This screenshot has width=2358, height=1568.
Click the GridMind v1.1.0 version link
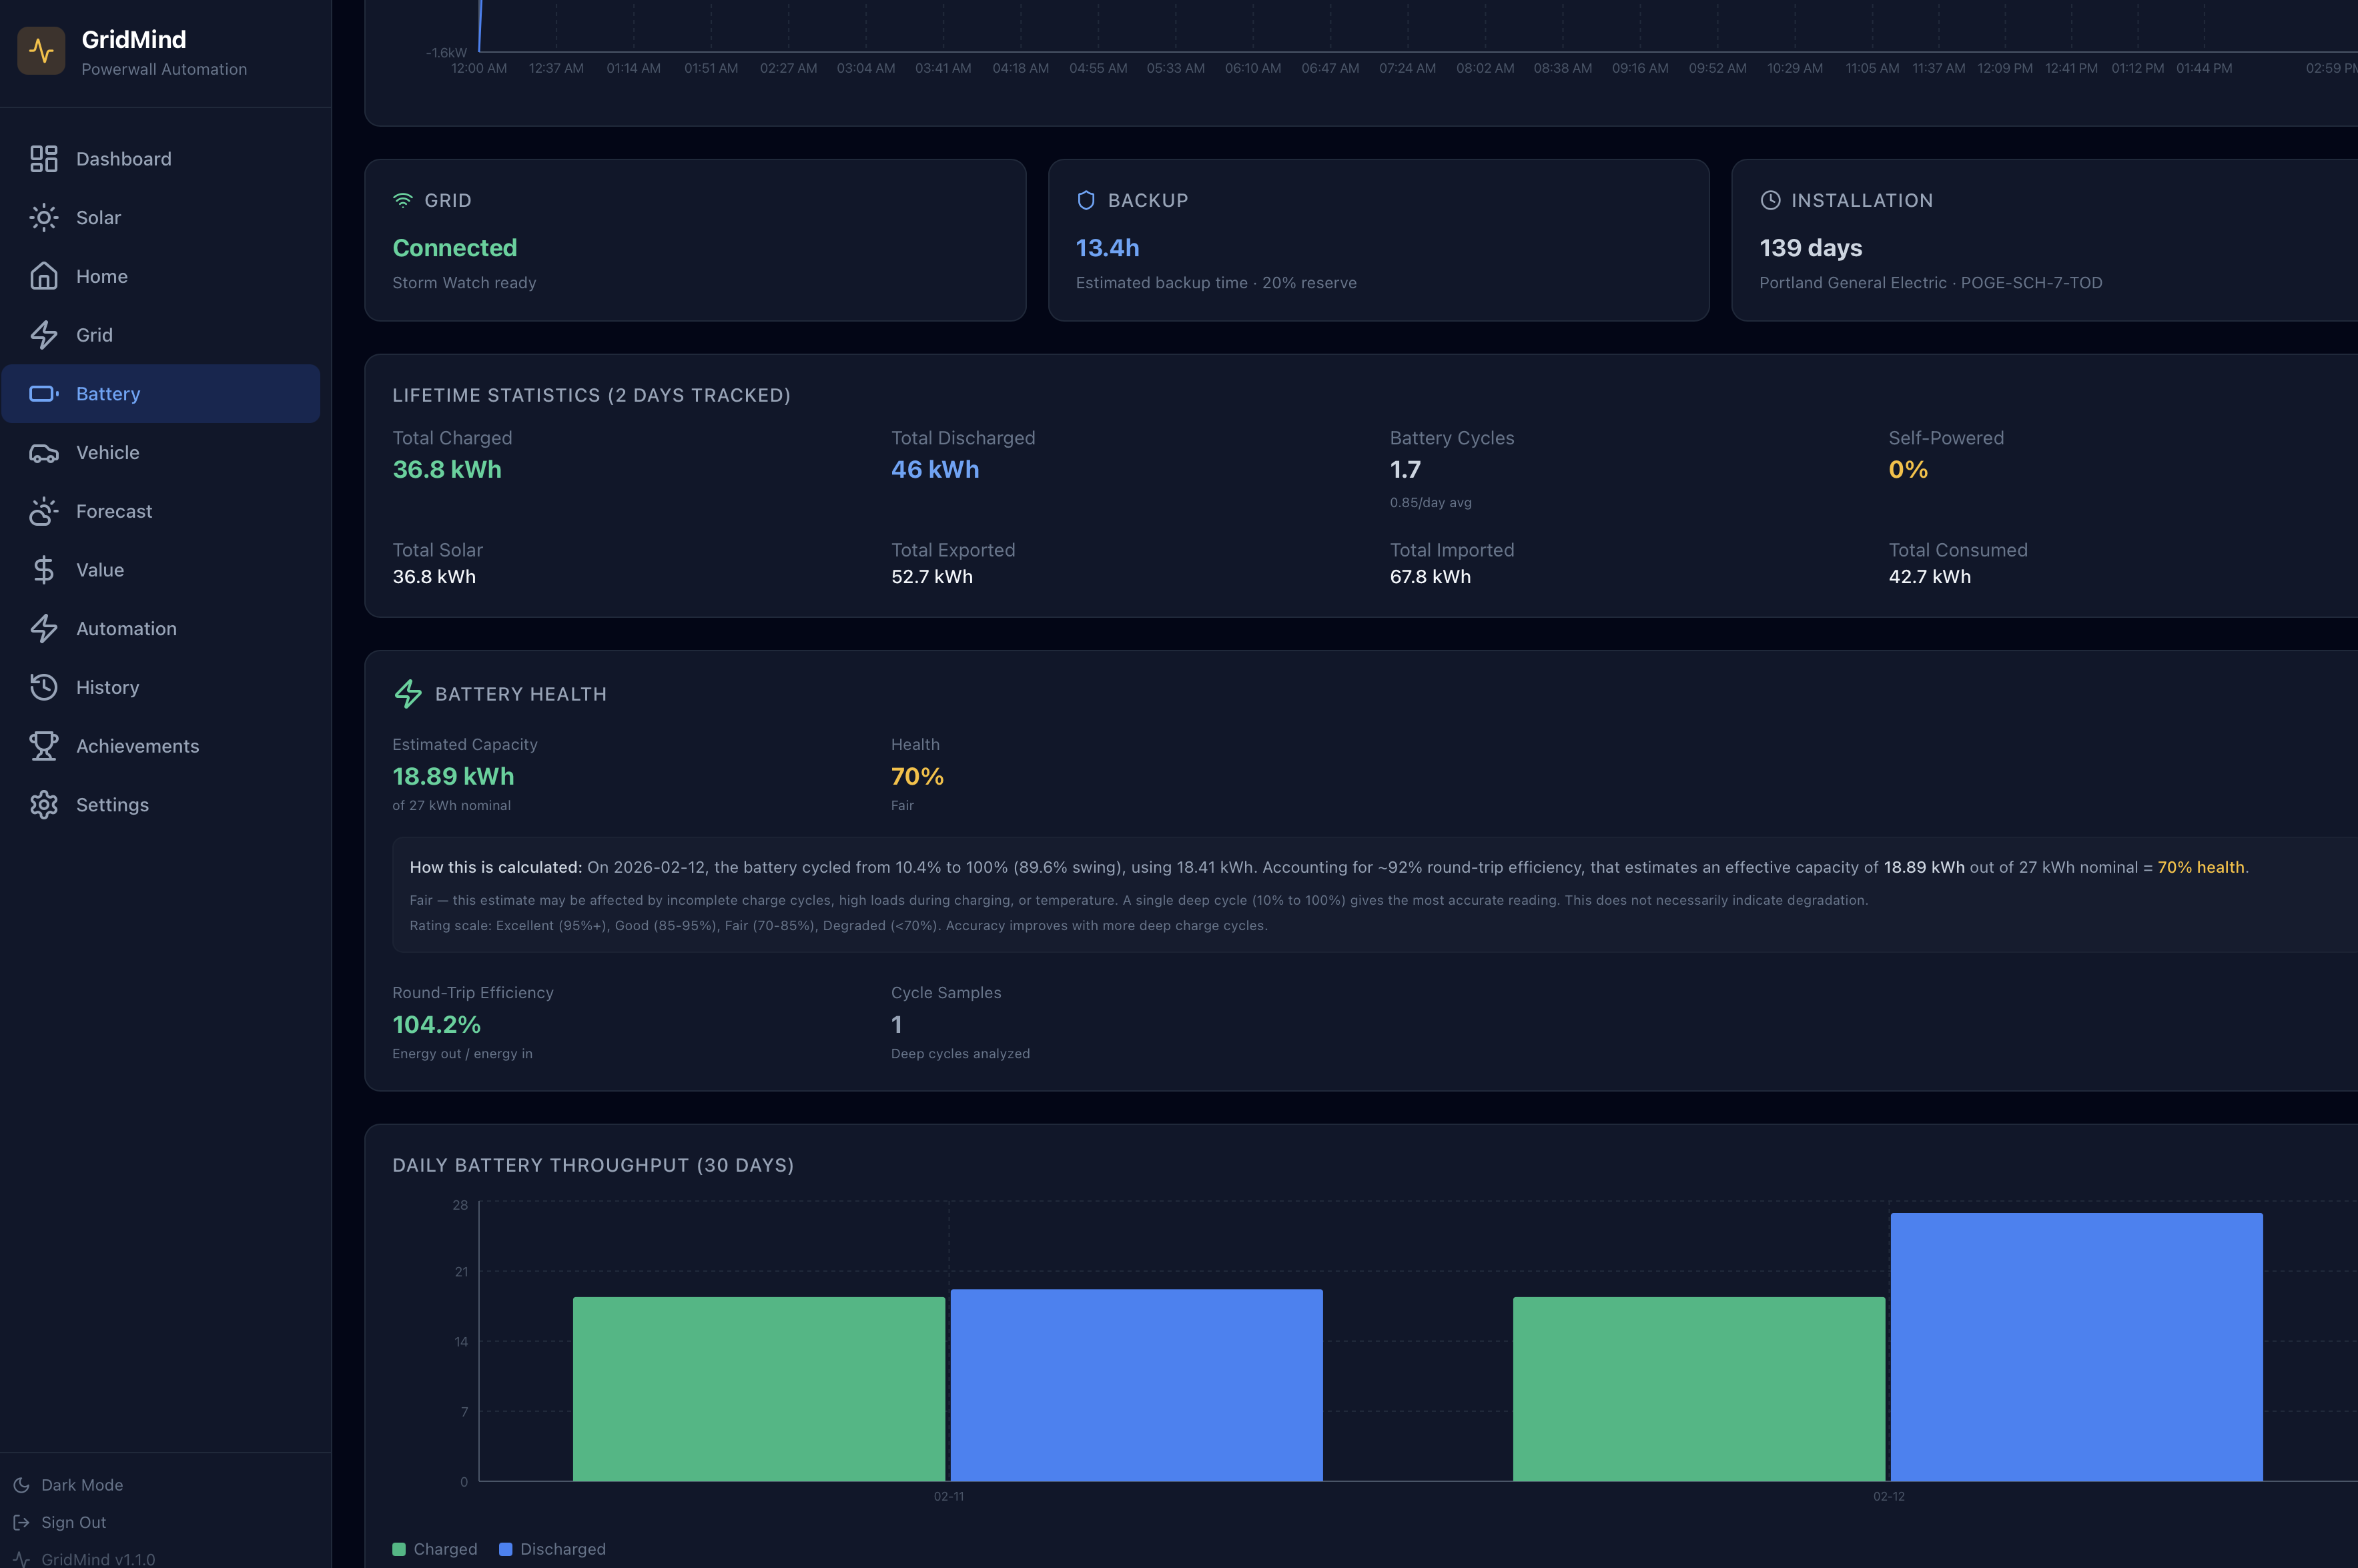coord(97,1559)
